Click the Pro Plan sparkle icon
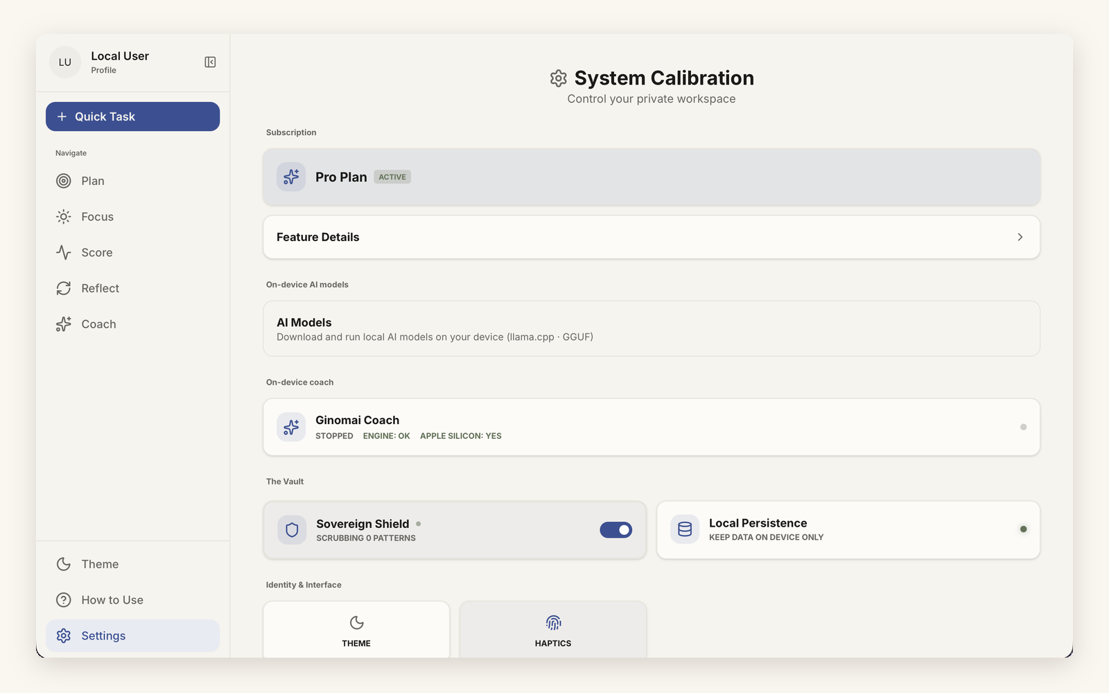The height and width of the screenshot is (693, 1109). [x=291, y=177]
